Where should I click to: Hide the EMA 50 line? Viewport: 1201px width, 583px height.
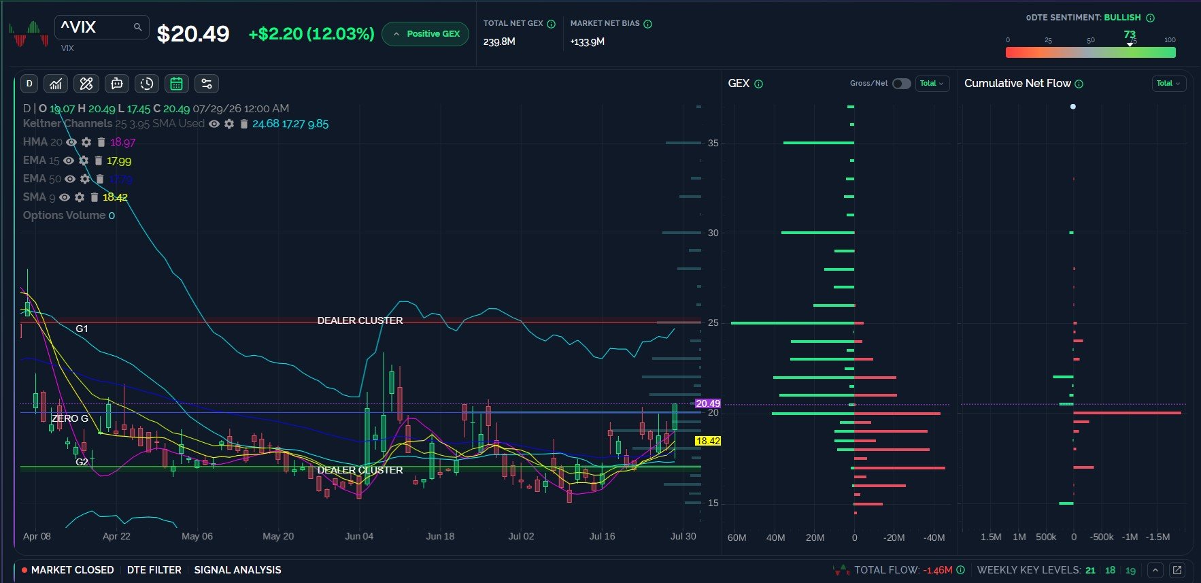[x=70, y=179]
